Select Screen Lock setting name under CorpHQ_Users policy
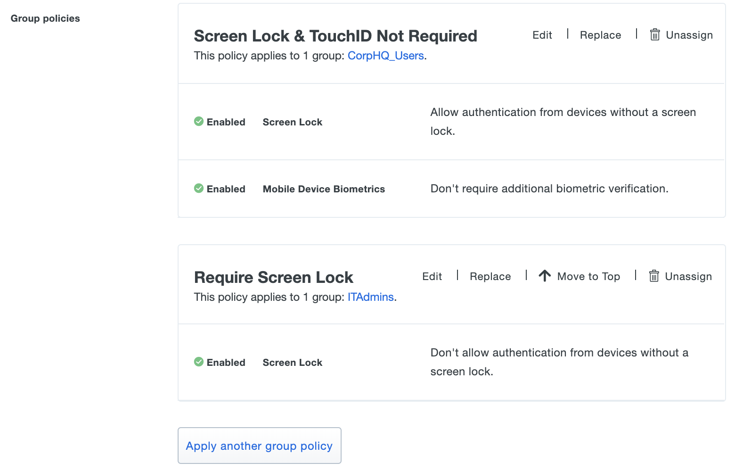The image size is (735, 471). pos(292,122)
